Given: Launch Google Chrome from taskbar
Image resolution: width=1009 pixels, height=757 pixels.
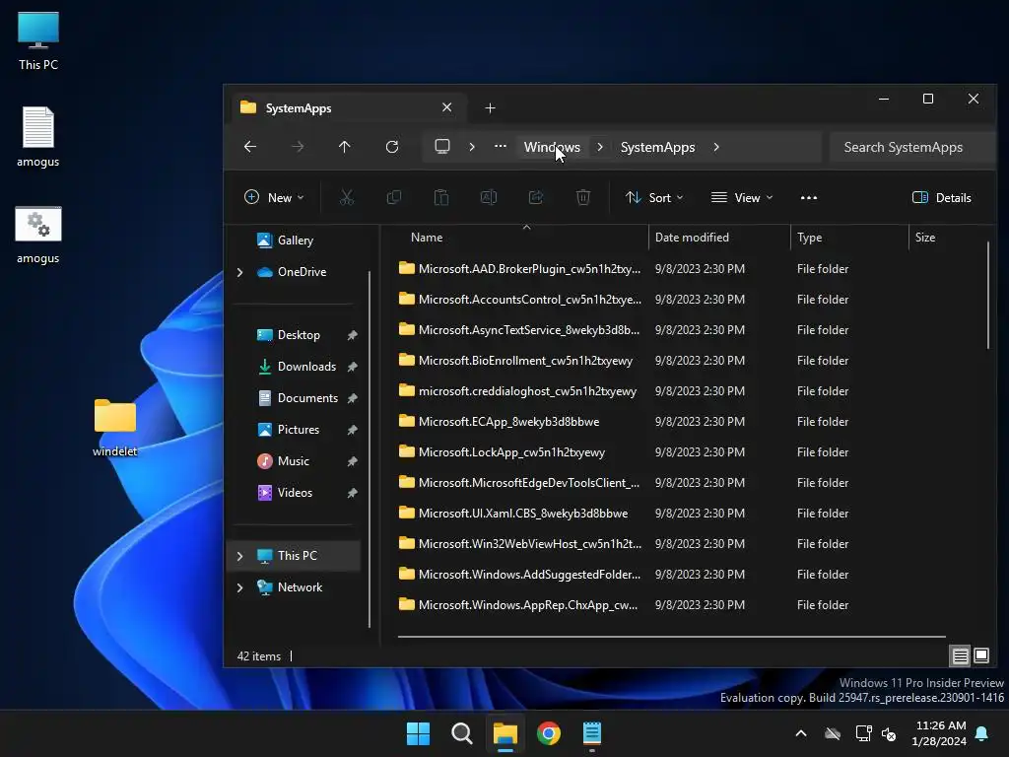Looking at the screenshot, I should click(549, 733).
